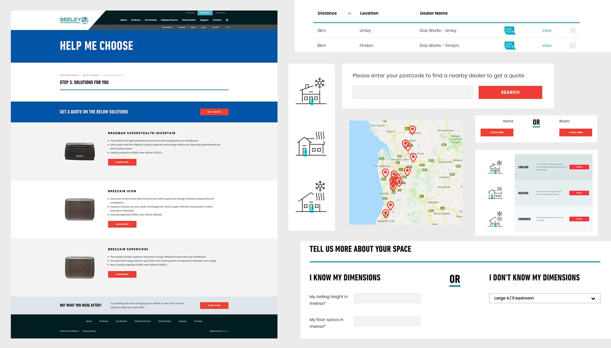Viewport: 611px width, 348px height.
Task: Click the lowest map pin, above Morphett Vale
Action: (385, 213)
